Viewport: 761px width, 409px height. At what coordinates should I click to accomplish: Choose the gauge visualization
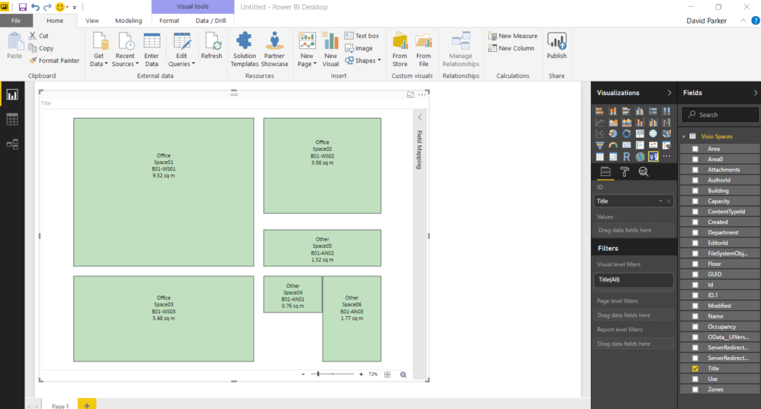pos(613,145)
